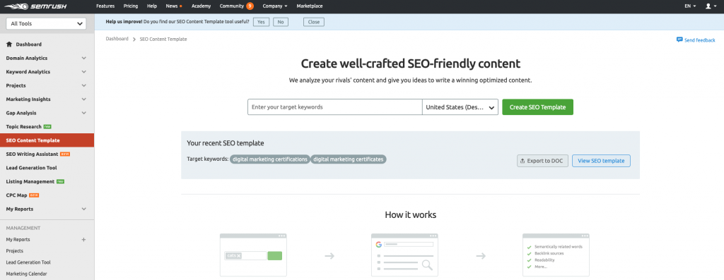Image resolution: width=724 pixels, height=280 pixels.
Task: Click the digital marketing certifications keyword tag
Action: tap(269, 159)
